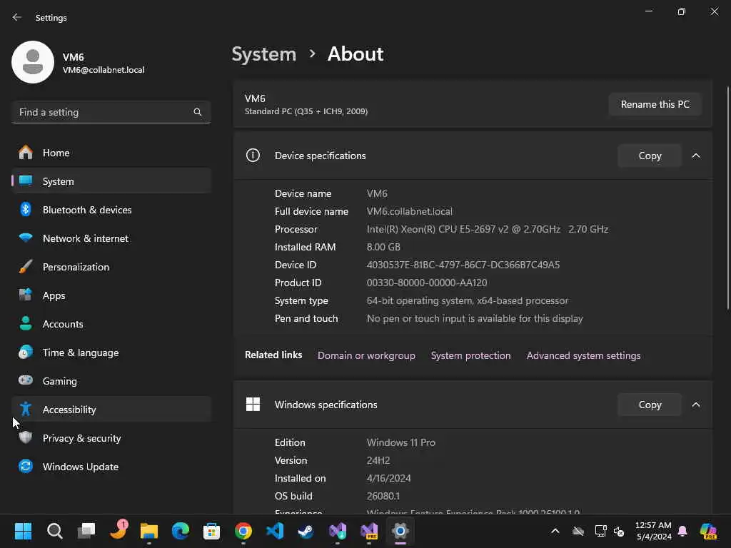Image resolution: width=731 pixels, height=548 pixels.
Task: Focus the Find a setting search box
Action: point(111,112)
